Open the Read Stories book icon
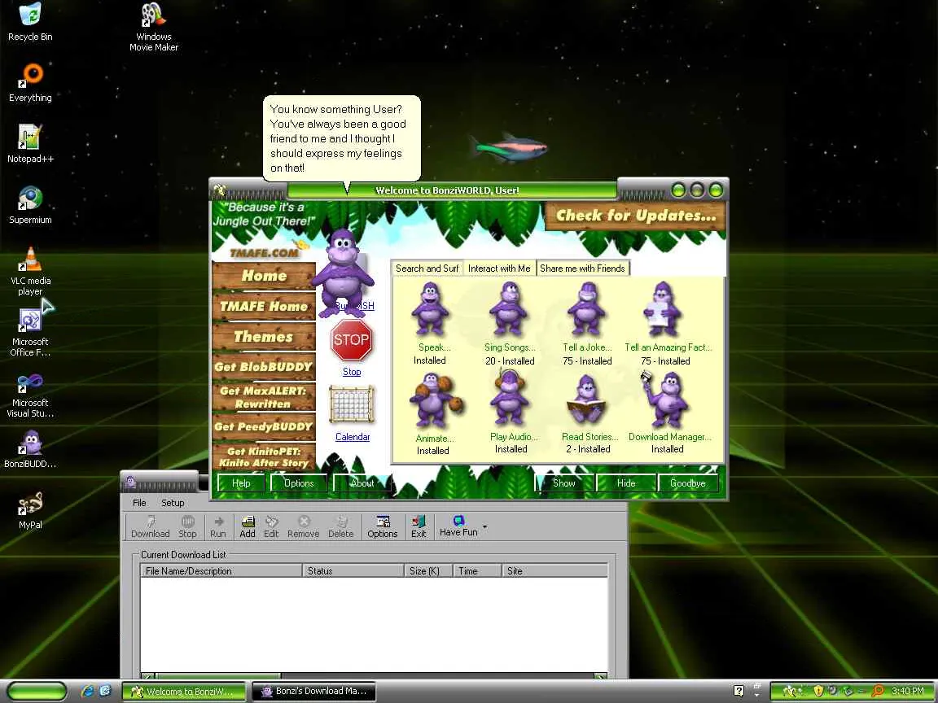This screenshot has width=938, height=703. pyautogui.click(x=587, y=400)
